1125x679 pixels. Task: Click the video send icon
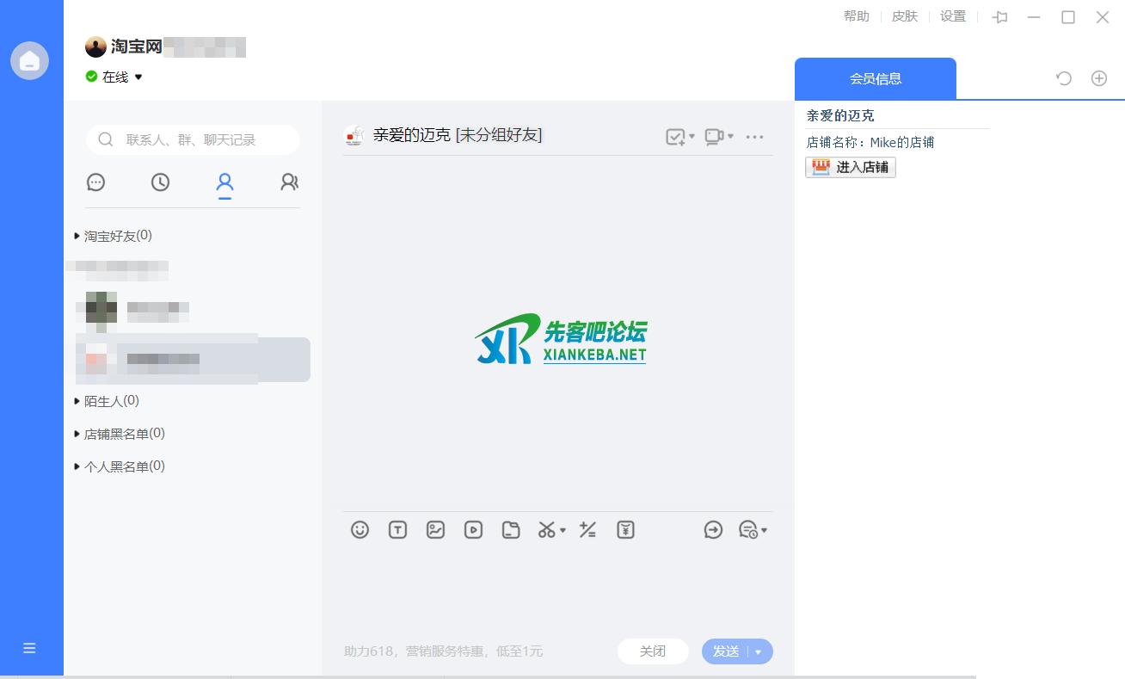(473, 530)
